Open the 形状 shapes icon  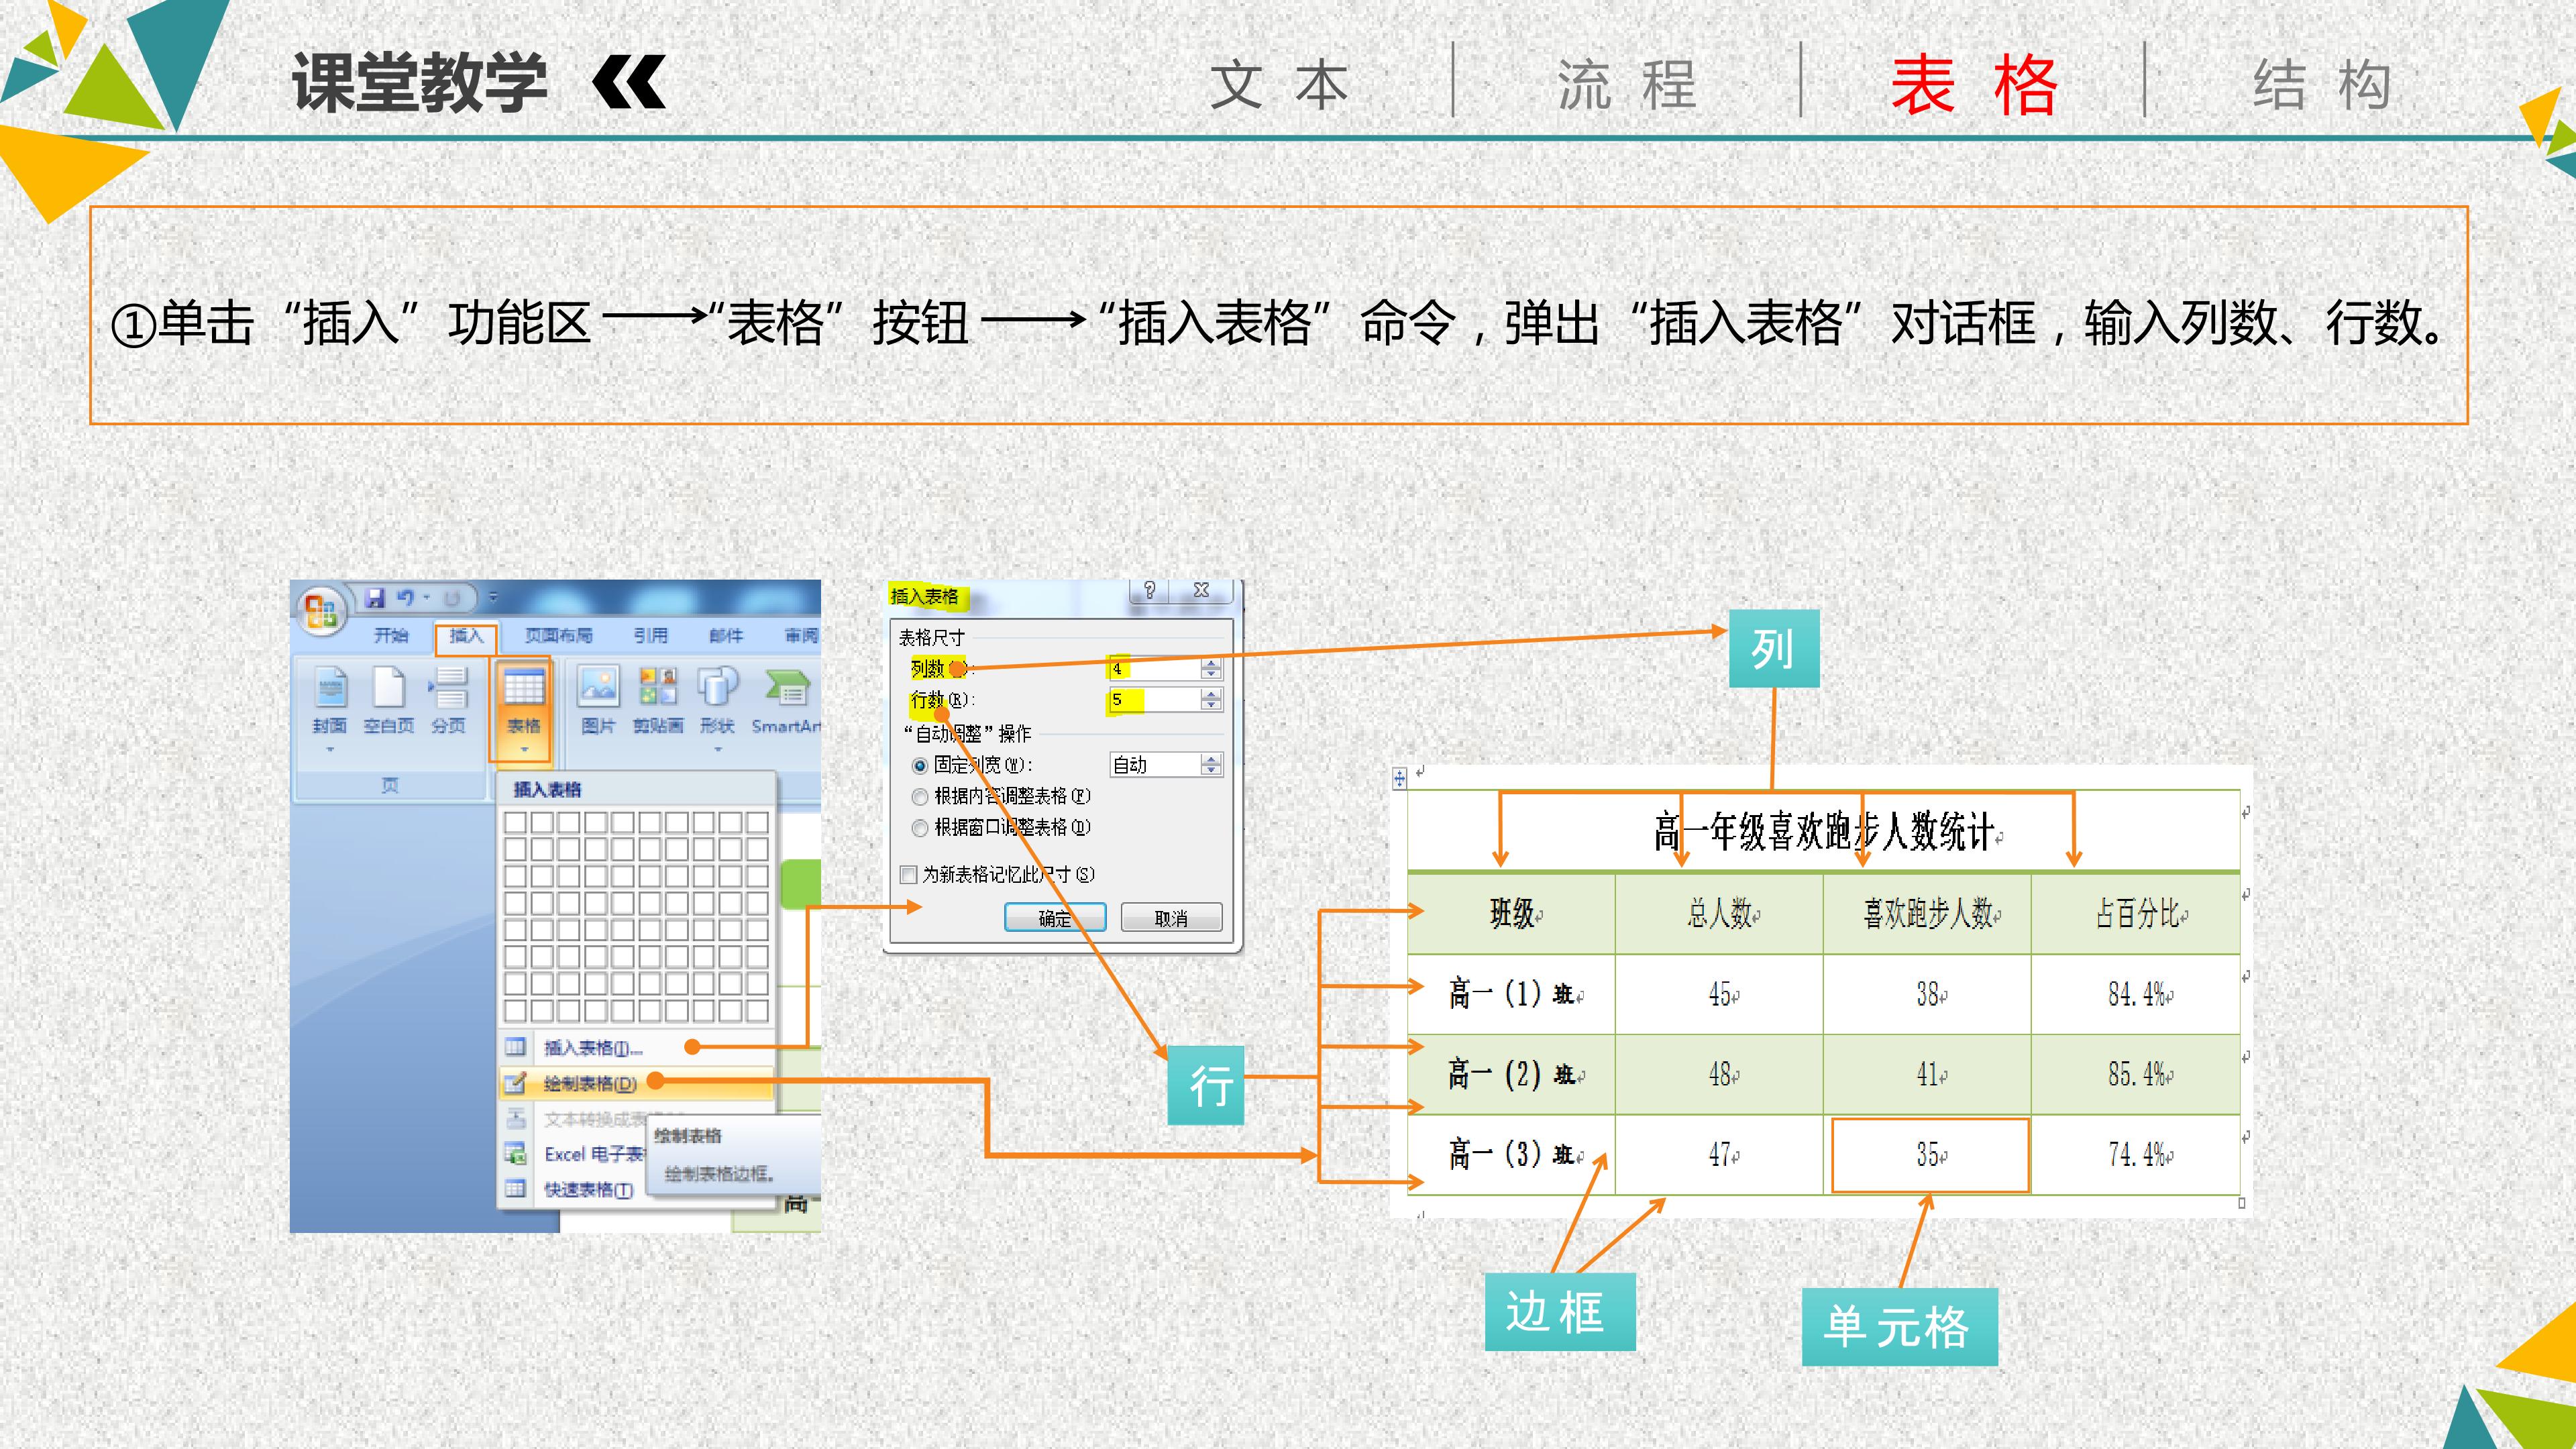[717, 687]
